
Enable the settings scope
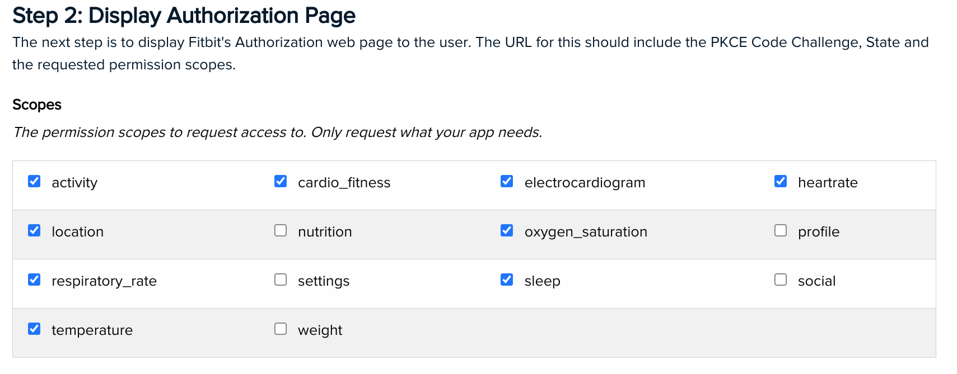[281, 280]
